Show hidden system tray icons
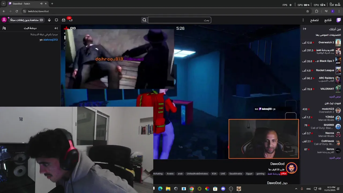This screenshot has width=343, height=193. pyautogui.click(x=296, y=189)
